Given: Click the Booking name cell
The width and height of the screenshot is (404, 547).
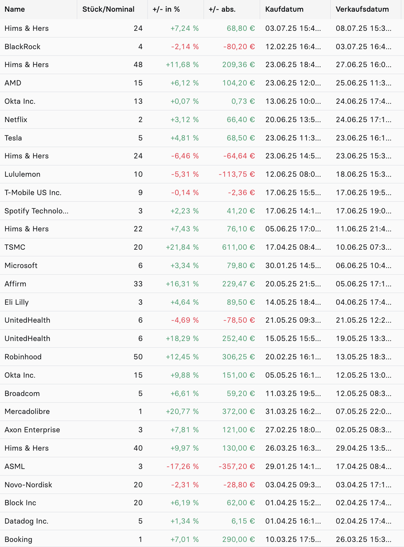Looking at the screenshot, I should click(x=18, y=540).
